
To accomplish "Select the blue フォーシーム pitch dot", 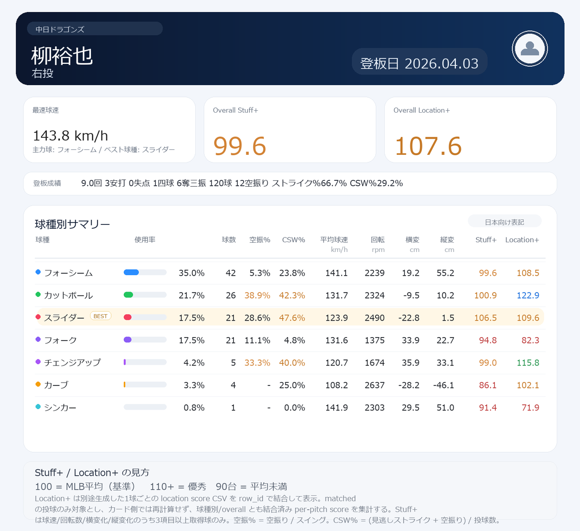I will click(38, 272).
